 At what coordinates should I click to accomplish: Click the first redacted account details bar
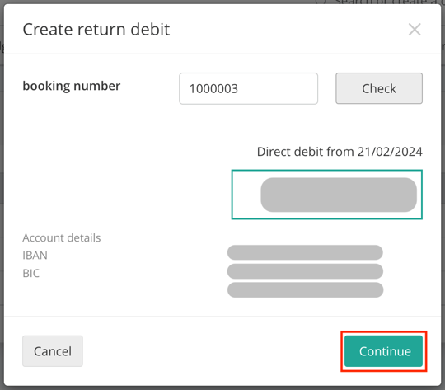tap(305, 252)
